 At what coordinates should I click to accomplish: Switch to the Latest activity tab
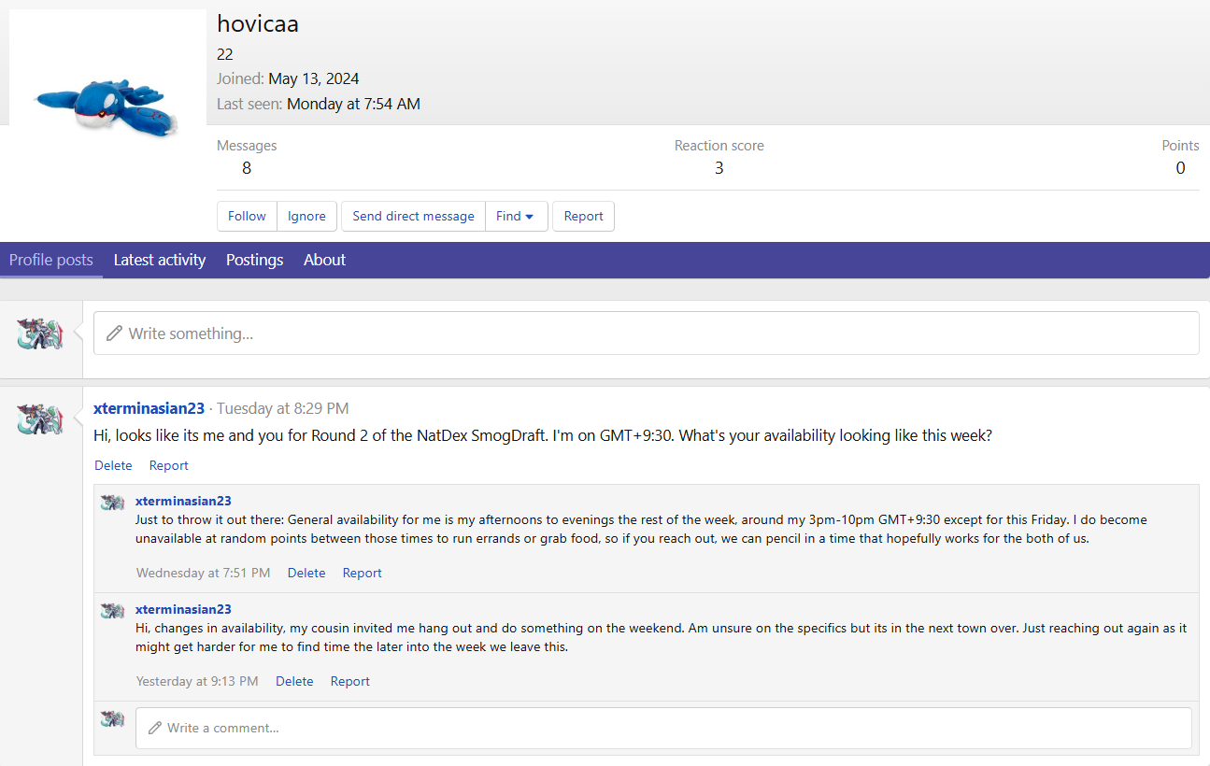(x=160, y=260)
